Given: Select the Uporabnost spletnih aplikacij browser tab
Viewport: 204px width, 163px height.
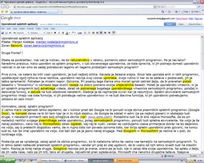Looking at the screenshot, I should coord(34,12).
